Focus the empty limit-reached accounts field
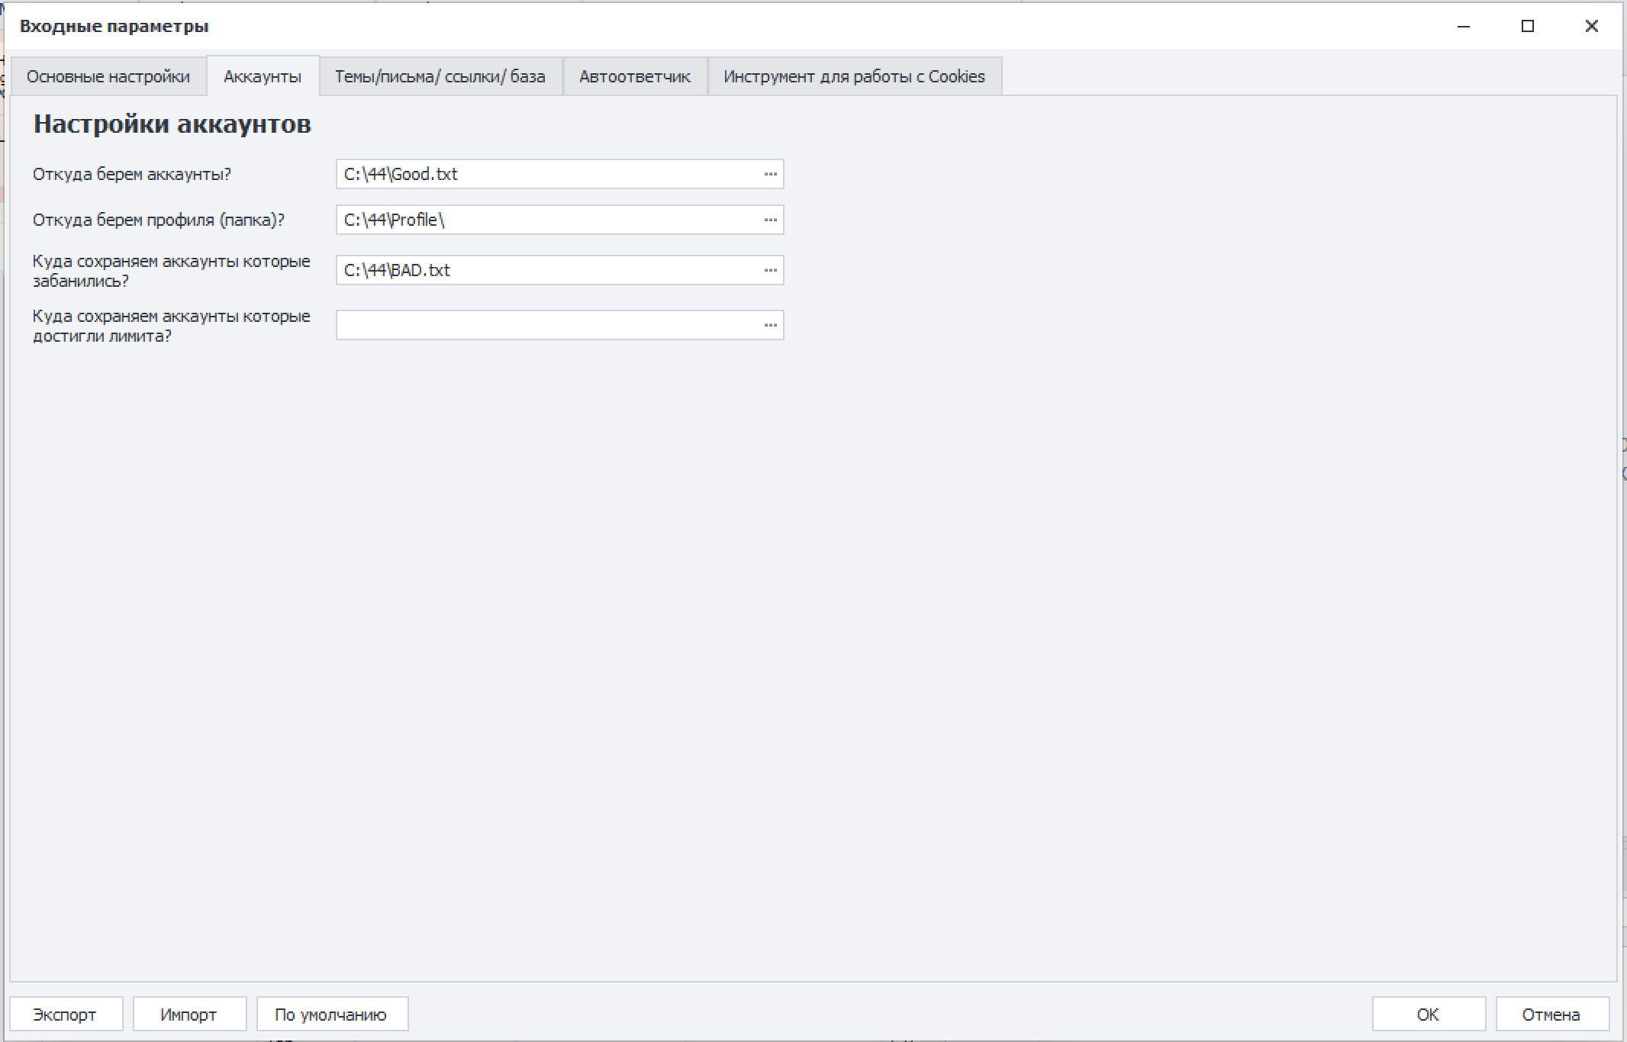The width and height of the screenshot is (1627, 1042). (x=546, y=325)
